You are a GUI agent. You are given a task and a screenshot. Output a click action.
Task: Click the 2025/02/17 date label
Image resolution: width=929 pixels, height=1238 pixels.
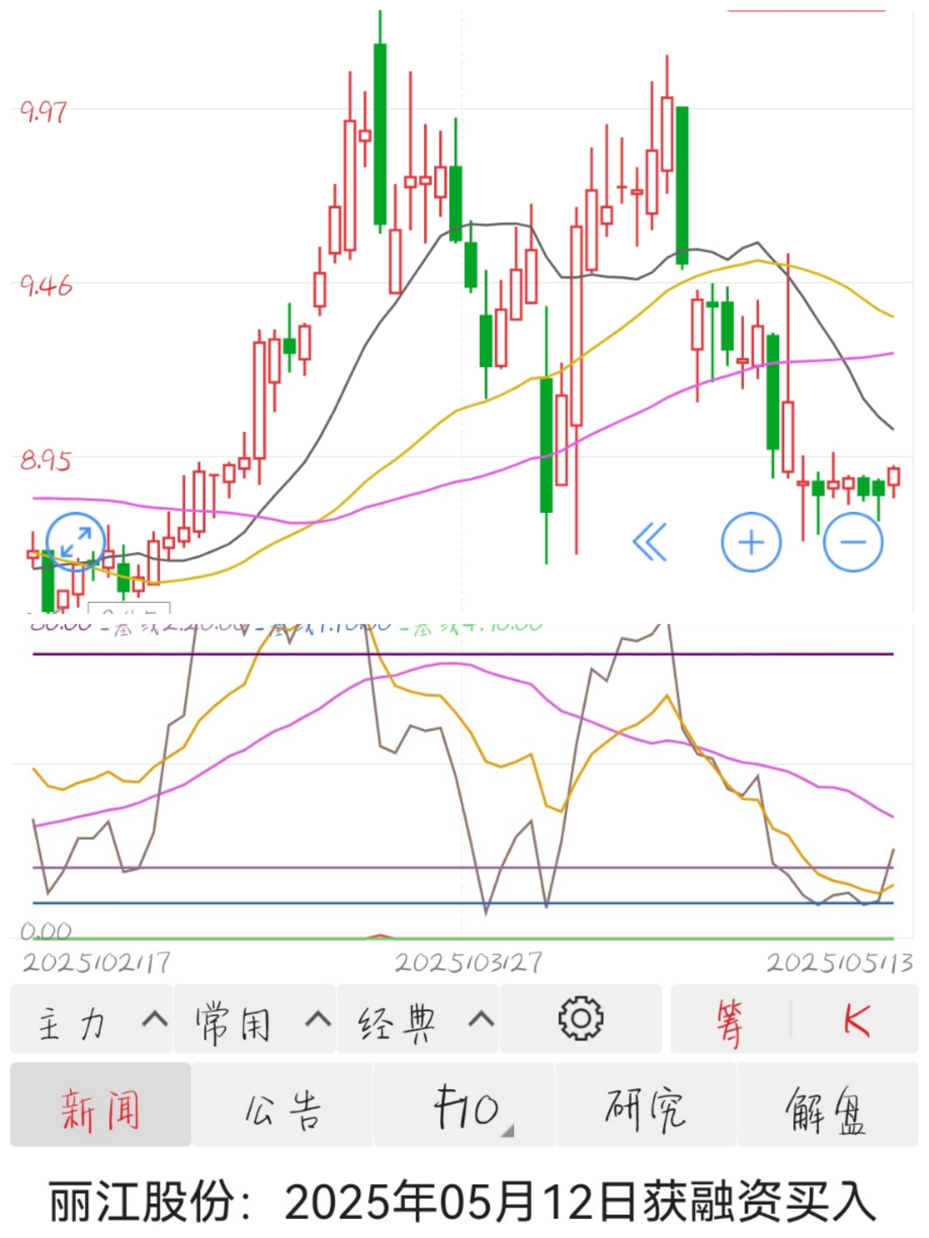pyautogui.click(x=96, y=962)
